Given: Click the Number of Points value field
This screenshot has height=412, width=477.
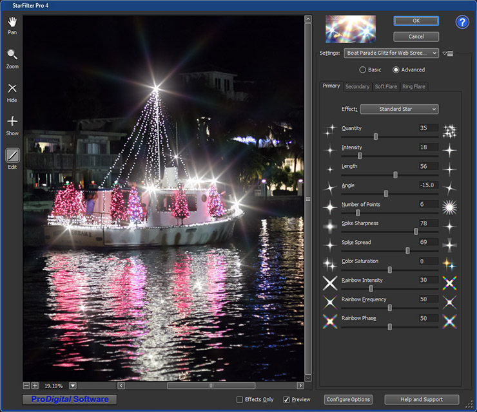Looking at the screenshot, I should click(428, 204).
